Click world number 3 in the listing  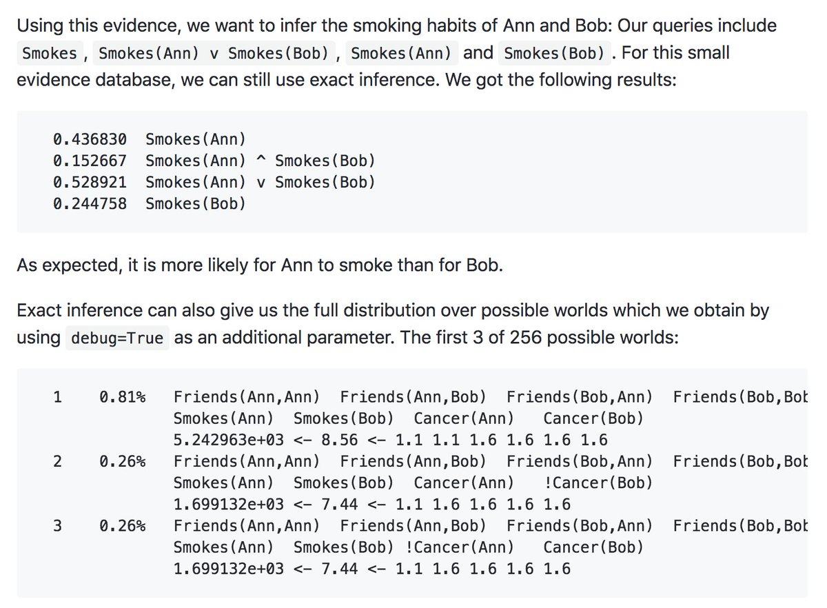(57, 526)
